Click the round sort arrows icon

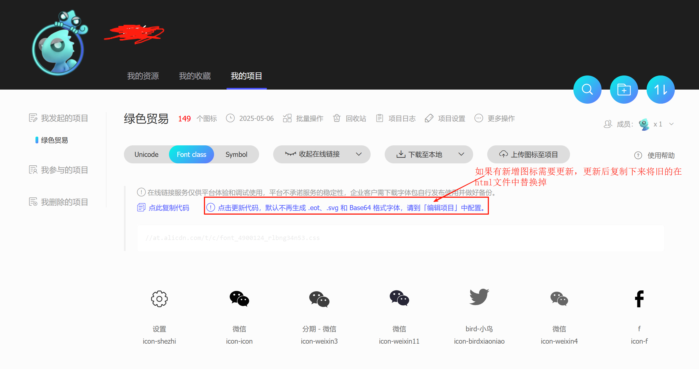[x=660, y=90]
